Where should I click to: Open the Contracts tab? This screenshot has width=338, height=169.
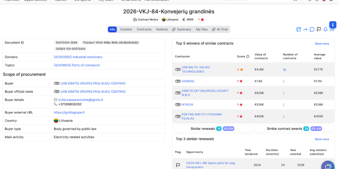pyautogui.click(x=144, y=29)
